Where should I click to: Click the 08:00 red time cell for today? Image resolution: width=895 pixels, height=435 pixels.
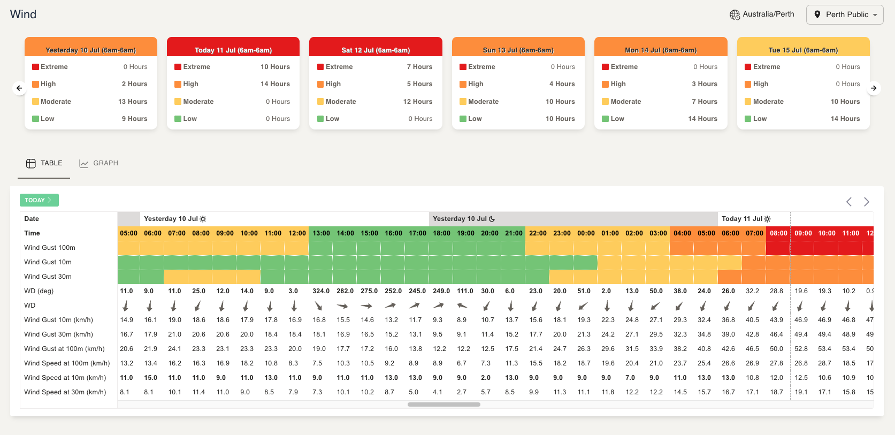click(x=778, y=233)
